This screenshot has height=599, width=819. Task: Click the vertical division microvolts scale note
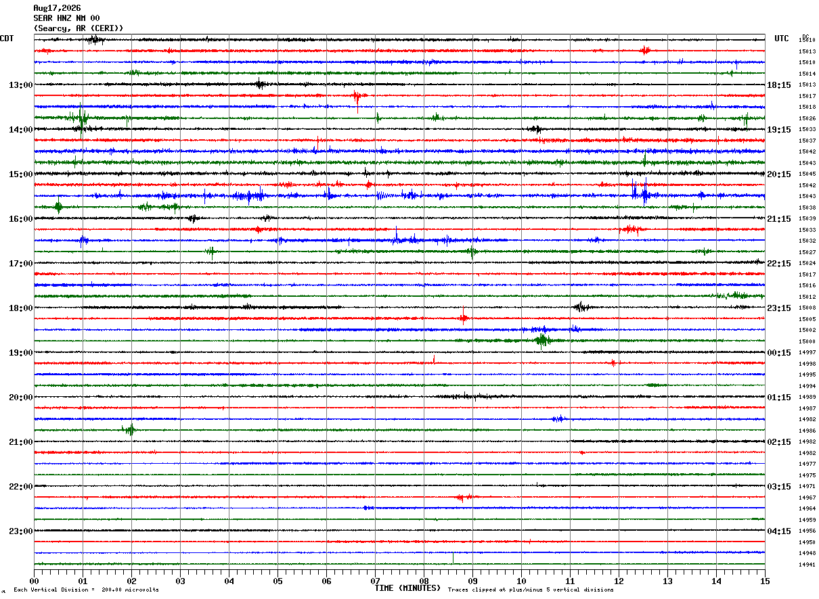point(86,590)
